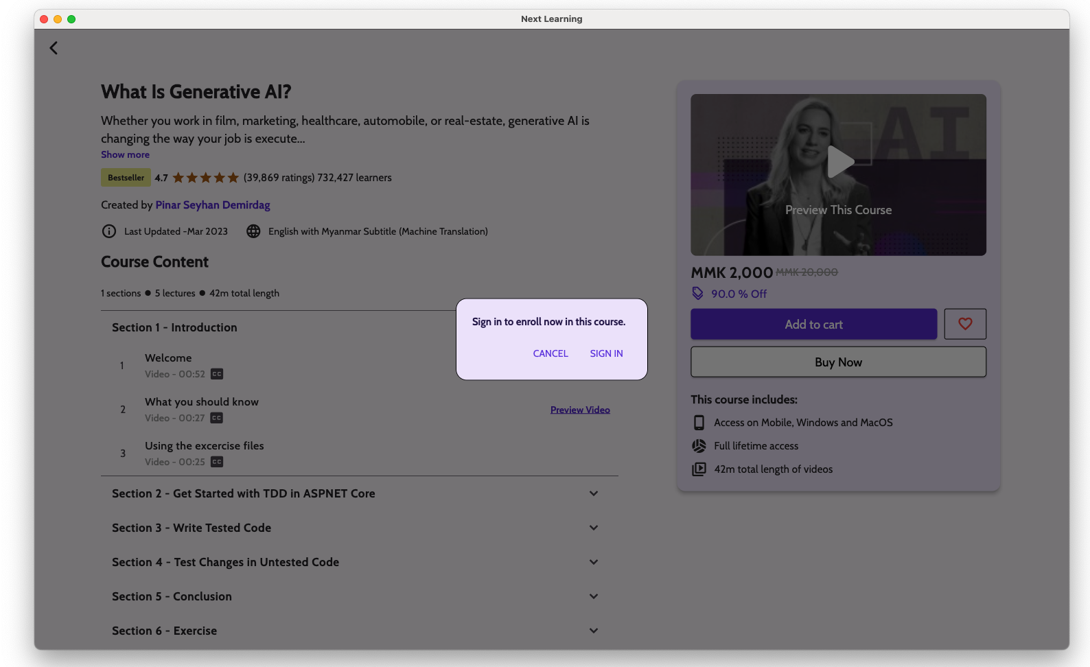Click the Add to cart button
The width and height of the screenshot is (1090, 667).
pyautogui.click(x=813, y=325)
